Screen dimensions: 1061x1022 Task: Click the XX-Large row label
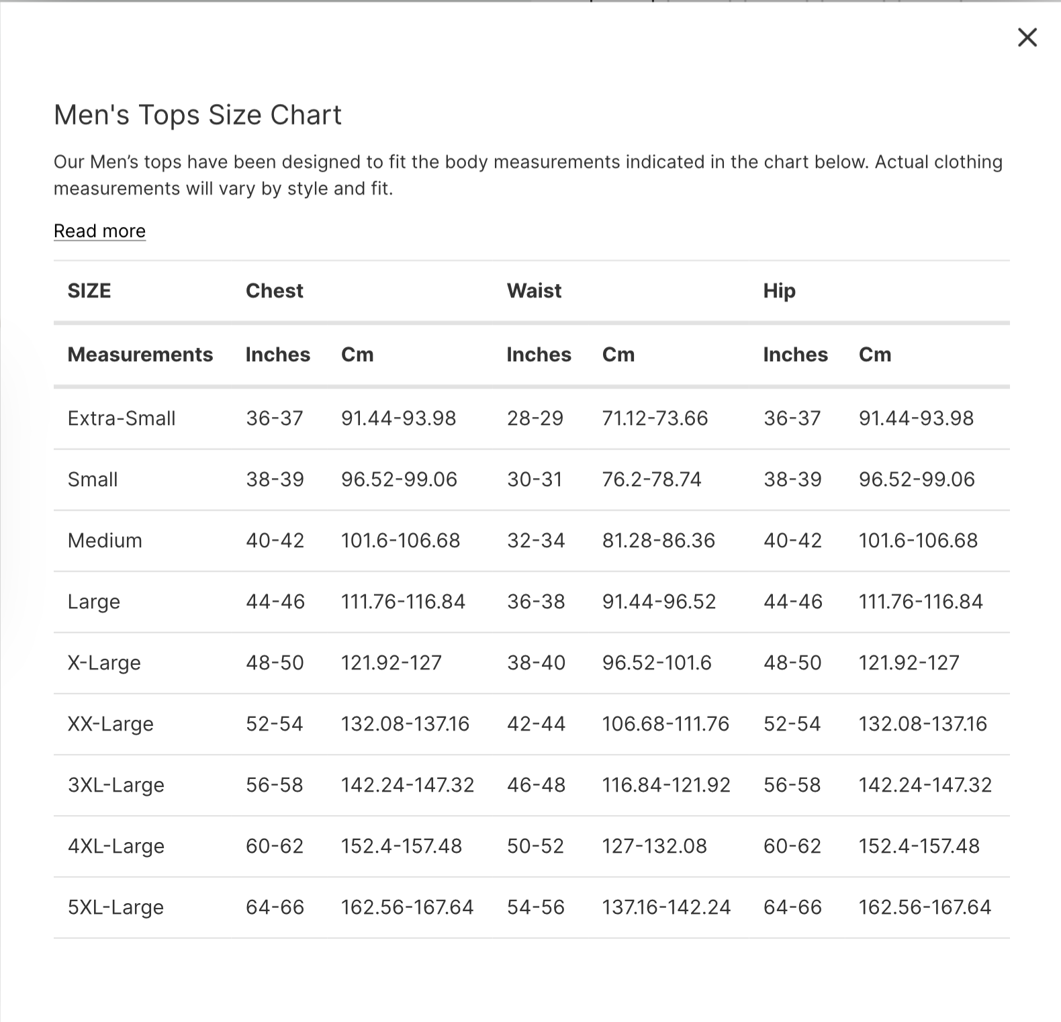tap(111, 724)
